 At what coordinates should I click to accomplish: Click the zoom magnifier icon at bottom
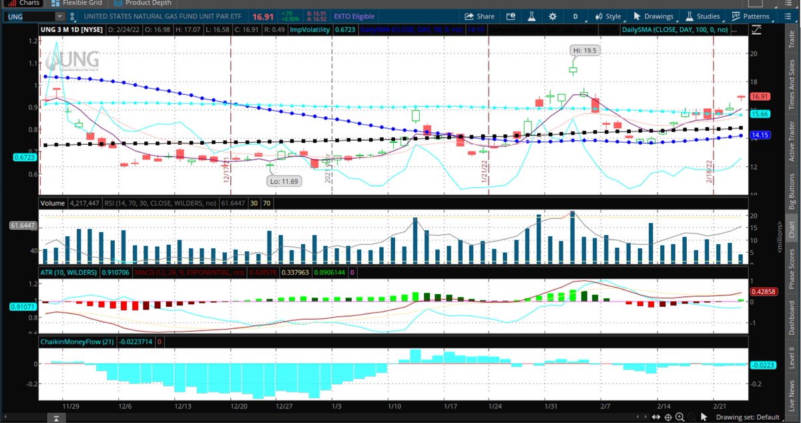point(680,417)
